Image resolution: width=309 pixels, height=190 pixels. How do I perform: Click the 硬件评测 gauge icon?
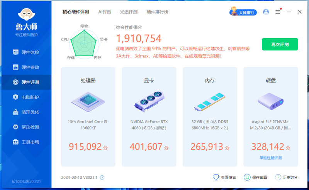(x=15, y=82)
